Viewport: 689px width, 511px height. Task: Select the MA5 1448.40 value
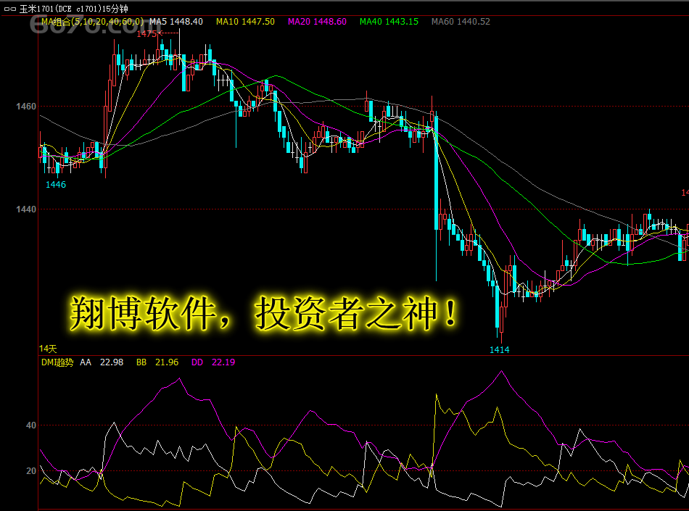tap(176, 22)
